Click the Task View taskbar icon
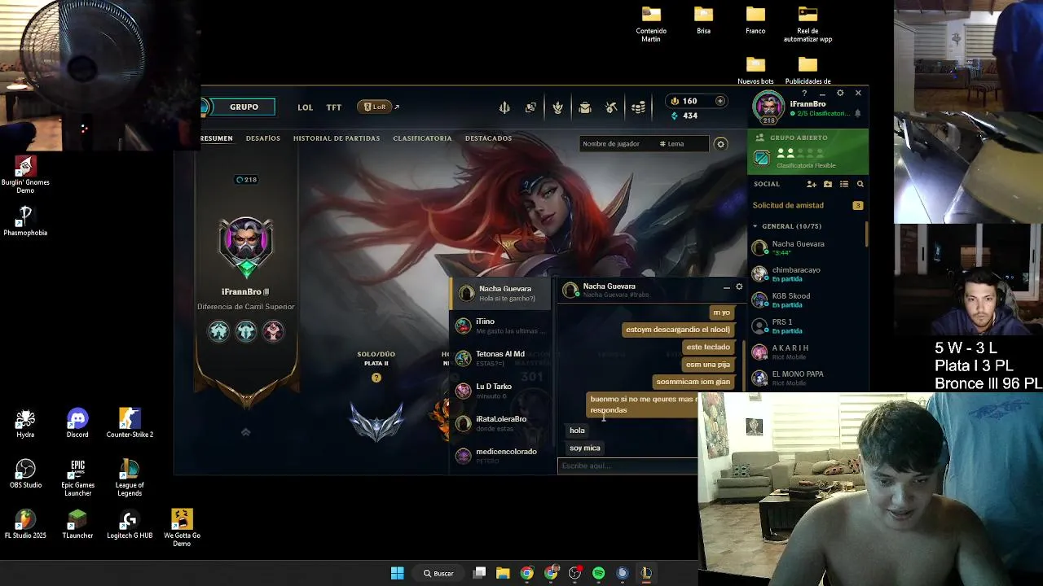This screenshot has height=586, width=1043. [x=479, y=573]
